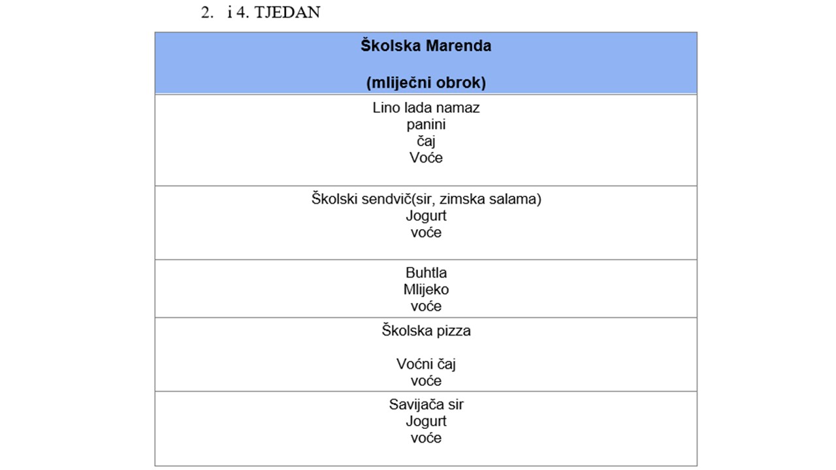Select the word Mlijeko
The width and height of the screenshot is (836, 470).
(x=426, y=290)
